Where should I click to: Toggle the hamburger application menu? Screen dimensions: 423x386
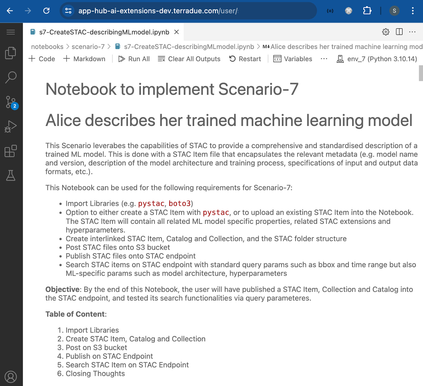(x=11, y=32)
